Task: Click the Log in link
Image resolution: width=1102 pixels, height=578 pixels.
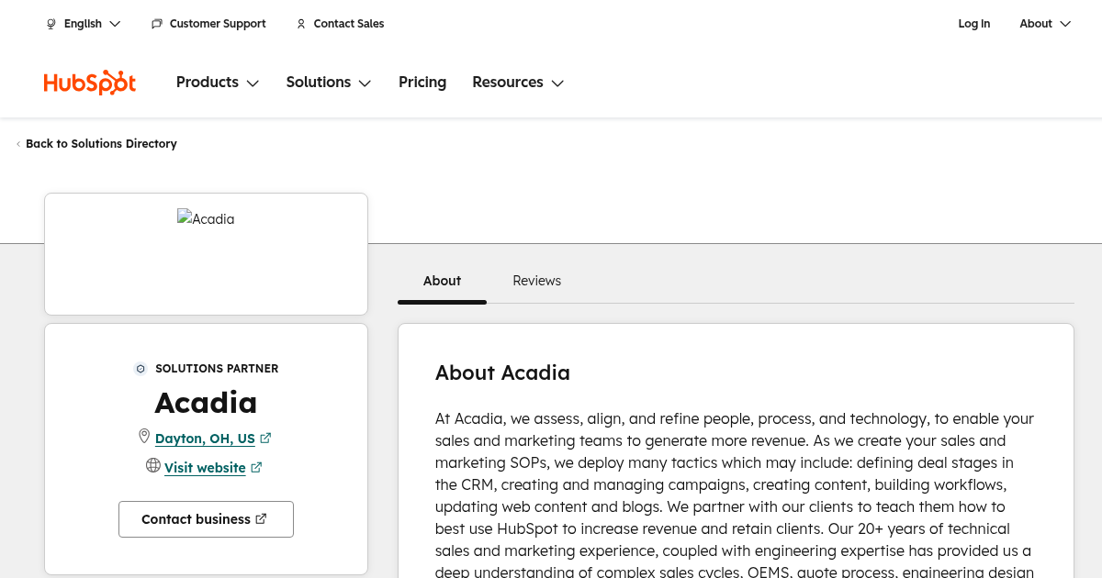Action: click(974, 24)
